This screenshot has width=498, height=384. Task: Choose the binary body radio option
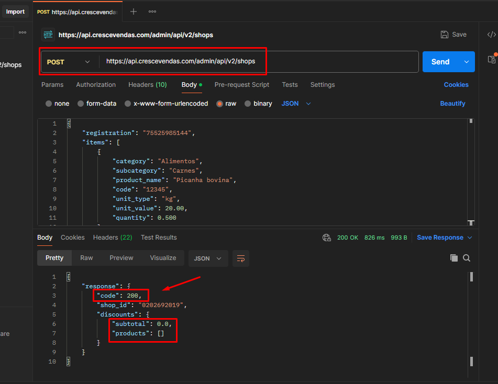(x=248, y=104)
